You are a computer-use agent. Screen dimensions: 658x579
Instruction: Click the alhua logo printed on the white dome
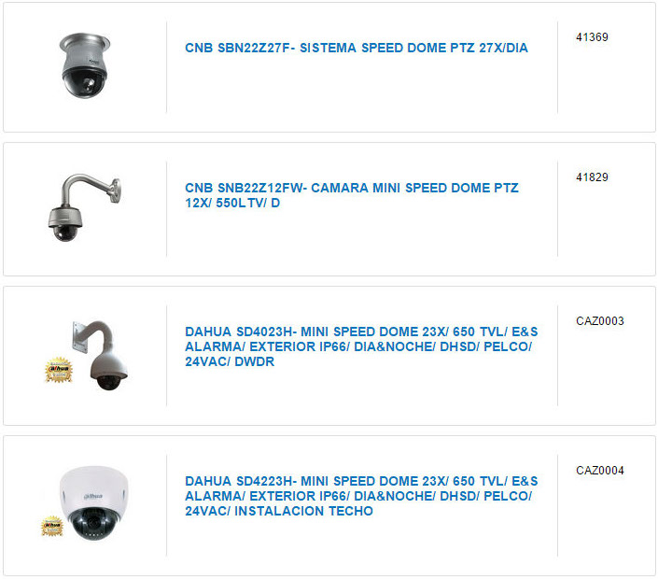click(92, 496)
